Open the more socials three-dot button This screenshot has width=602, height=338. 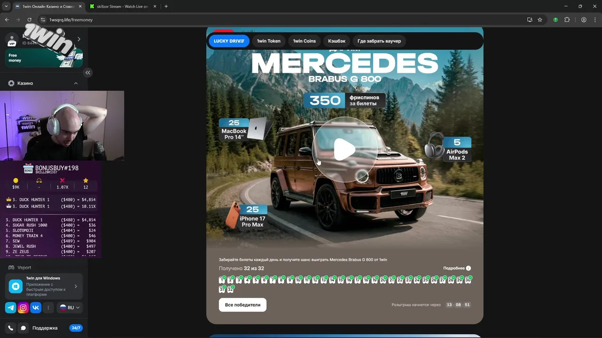point(48,307)
